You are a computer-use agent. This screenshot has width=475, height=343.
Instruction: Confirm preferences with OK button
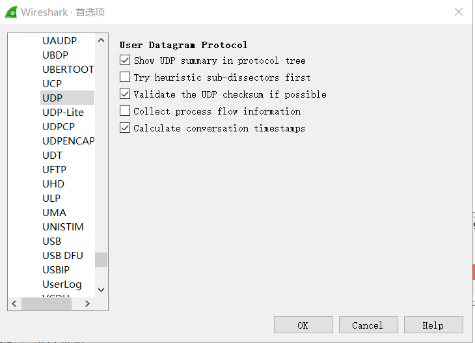(x=303, y=325)
